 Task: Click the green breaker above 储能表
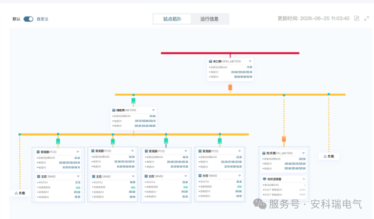click(134, 101)
